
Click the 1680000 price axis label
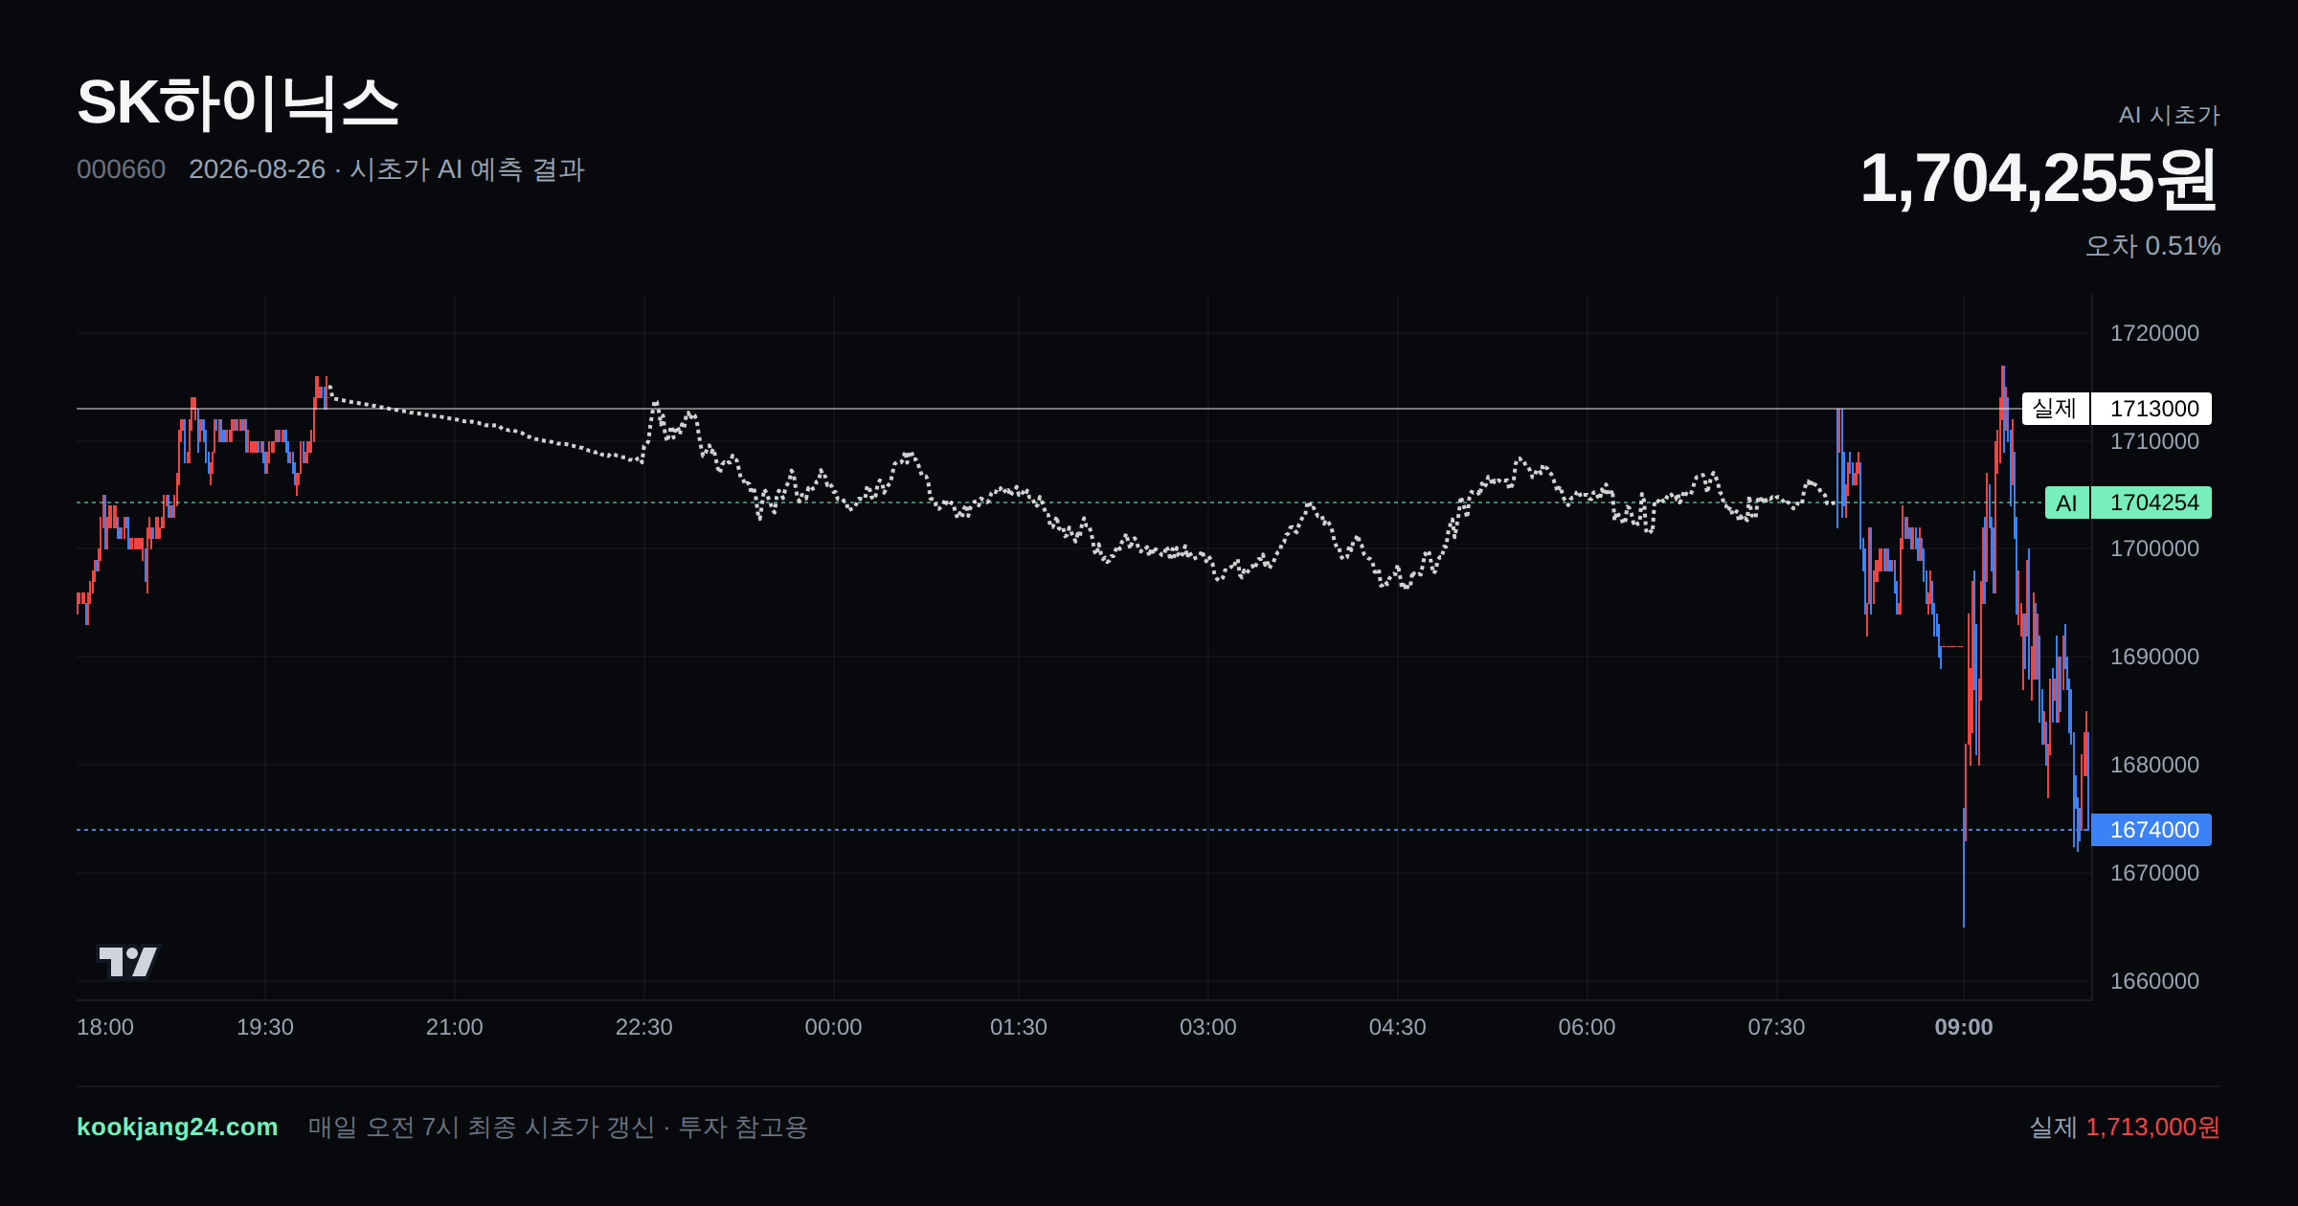click(x=2154, y=765)
